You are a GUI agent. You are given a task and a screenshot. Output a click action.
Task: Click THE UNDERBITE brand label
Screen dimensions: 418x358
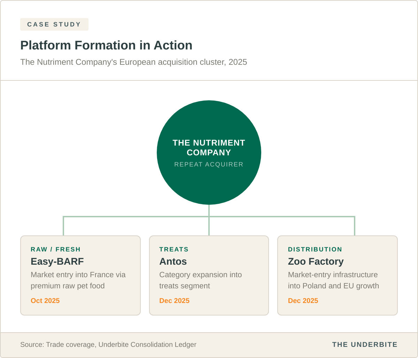pyautogui.click(x=365, y=344)
